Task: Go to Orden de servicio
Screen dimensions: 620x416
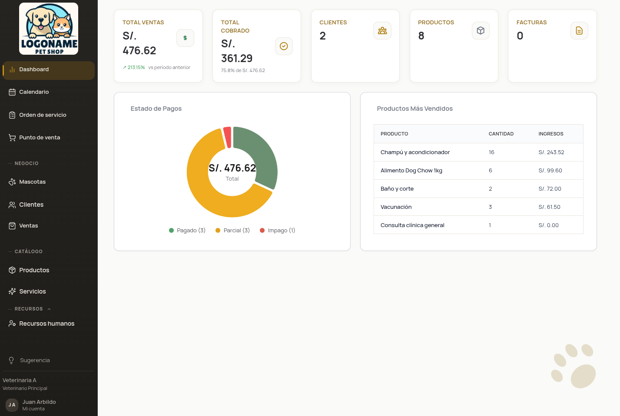Action: 49,115
